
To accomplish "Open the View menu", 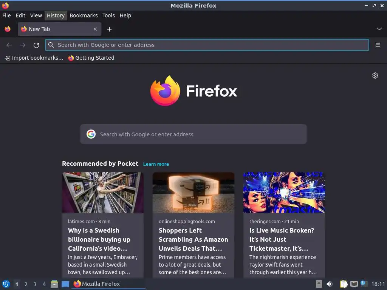I will click(x=36, y=15).
